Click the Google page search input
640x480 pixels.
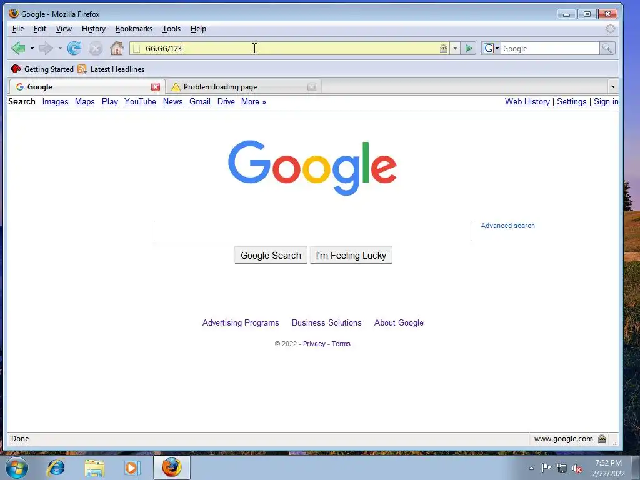click(312, 231)
